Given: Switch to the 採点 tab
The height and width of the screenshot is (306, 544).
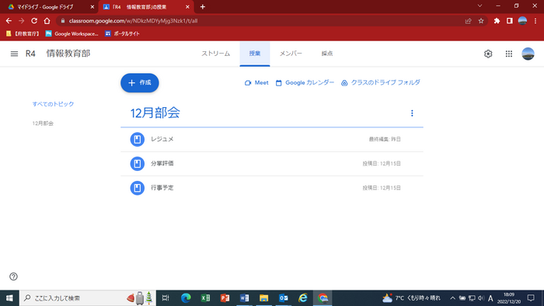Looking at the screenshot, I should pos(327,54).
